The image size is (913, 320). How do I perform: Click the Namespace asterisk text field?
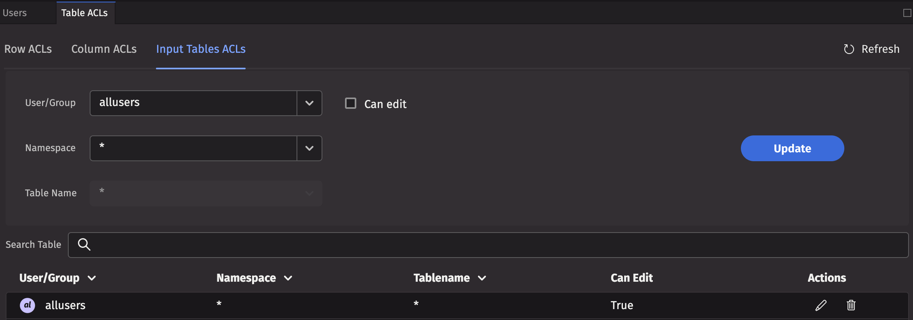[x=194, y=148]
